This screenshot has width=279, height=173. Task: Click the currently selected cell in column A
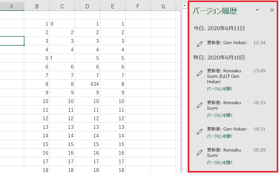point(12,41)
